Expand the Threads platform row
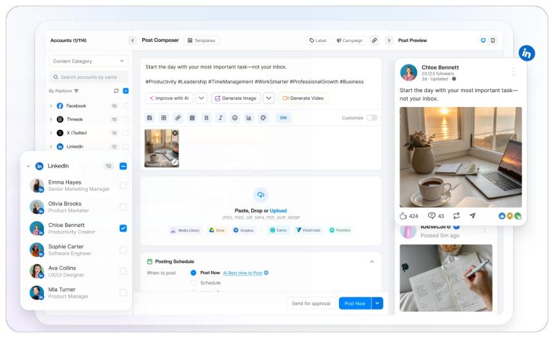Viewport: 554px width, 338px height. (51, 119)
